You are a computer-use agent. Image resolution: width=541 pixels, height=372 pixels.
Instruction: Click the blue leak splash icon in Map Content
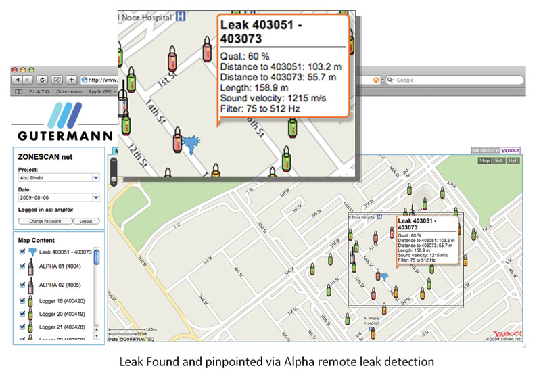(32, 252)
